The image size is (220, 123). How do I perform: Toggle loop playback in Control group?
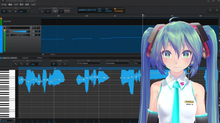coord(42,11)
